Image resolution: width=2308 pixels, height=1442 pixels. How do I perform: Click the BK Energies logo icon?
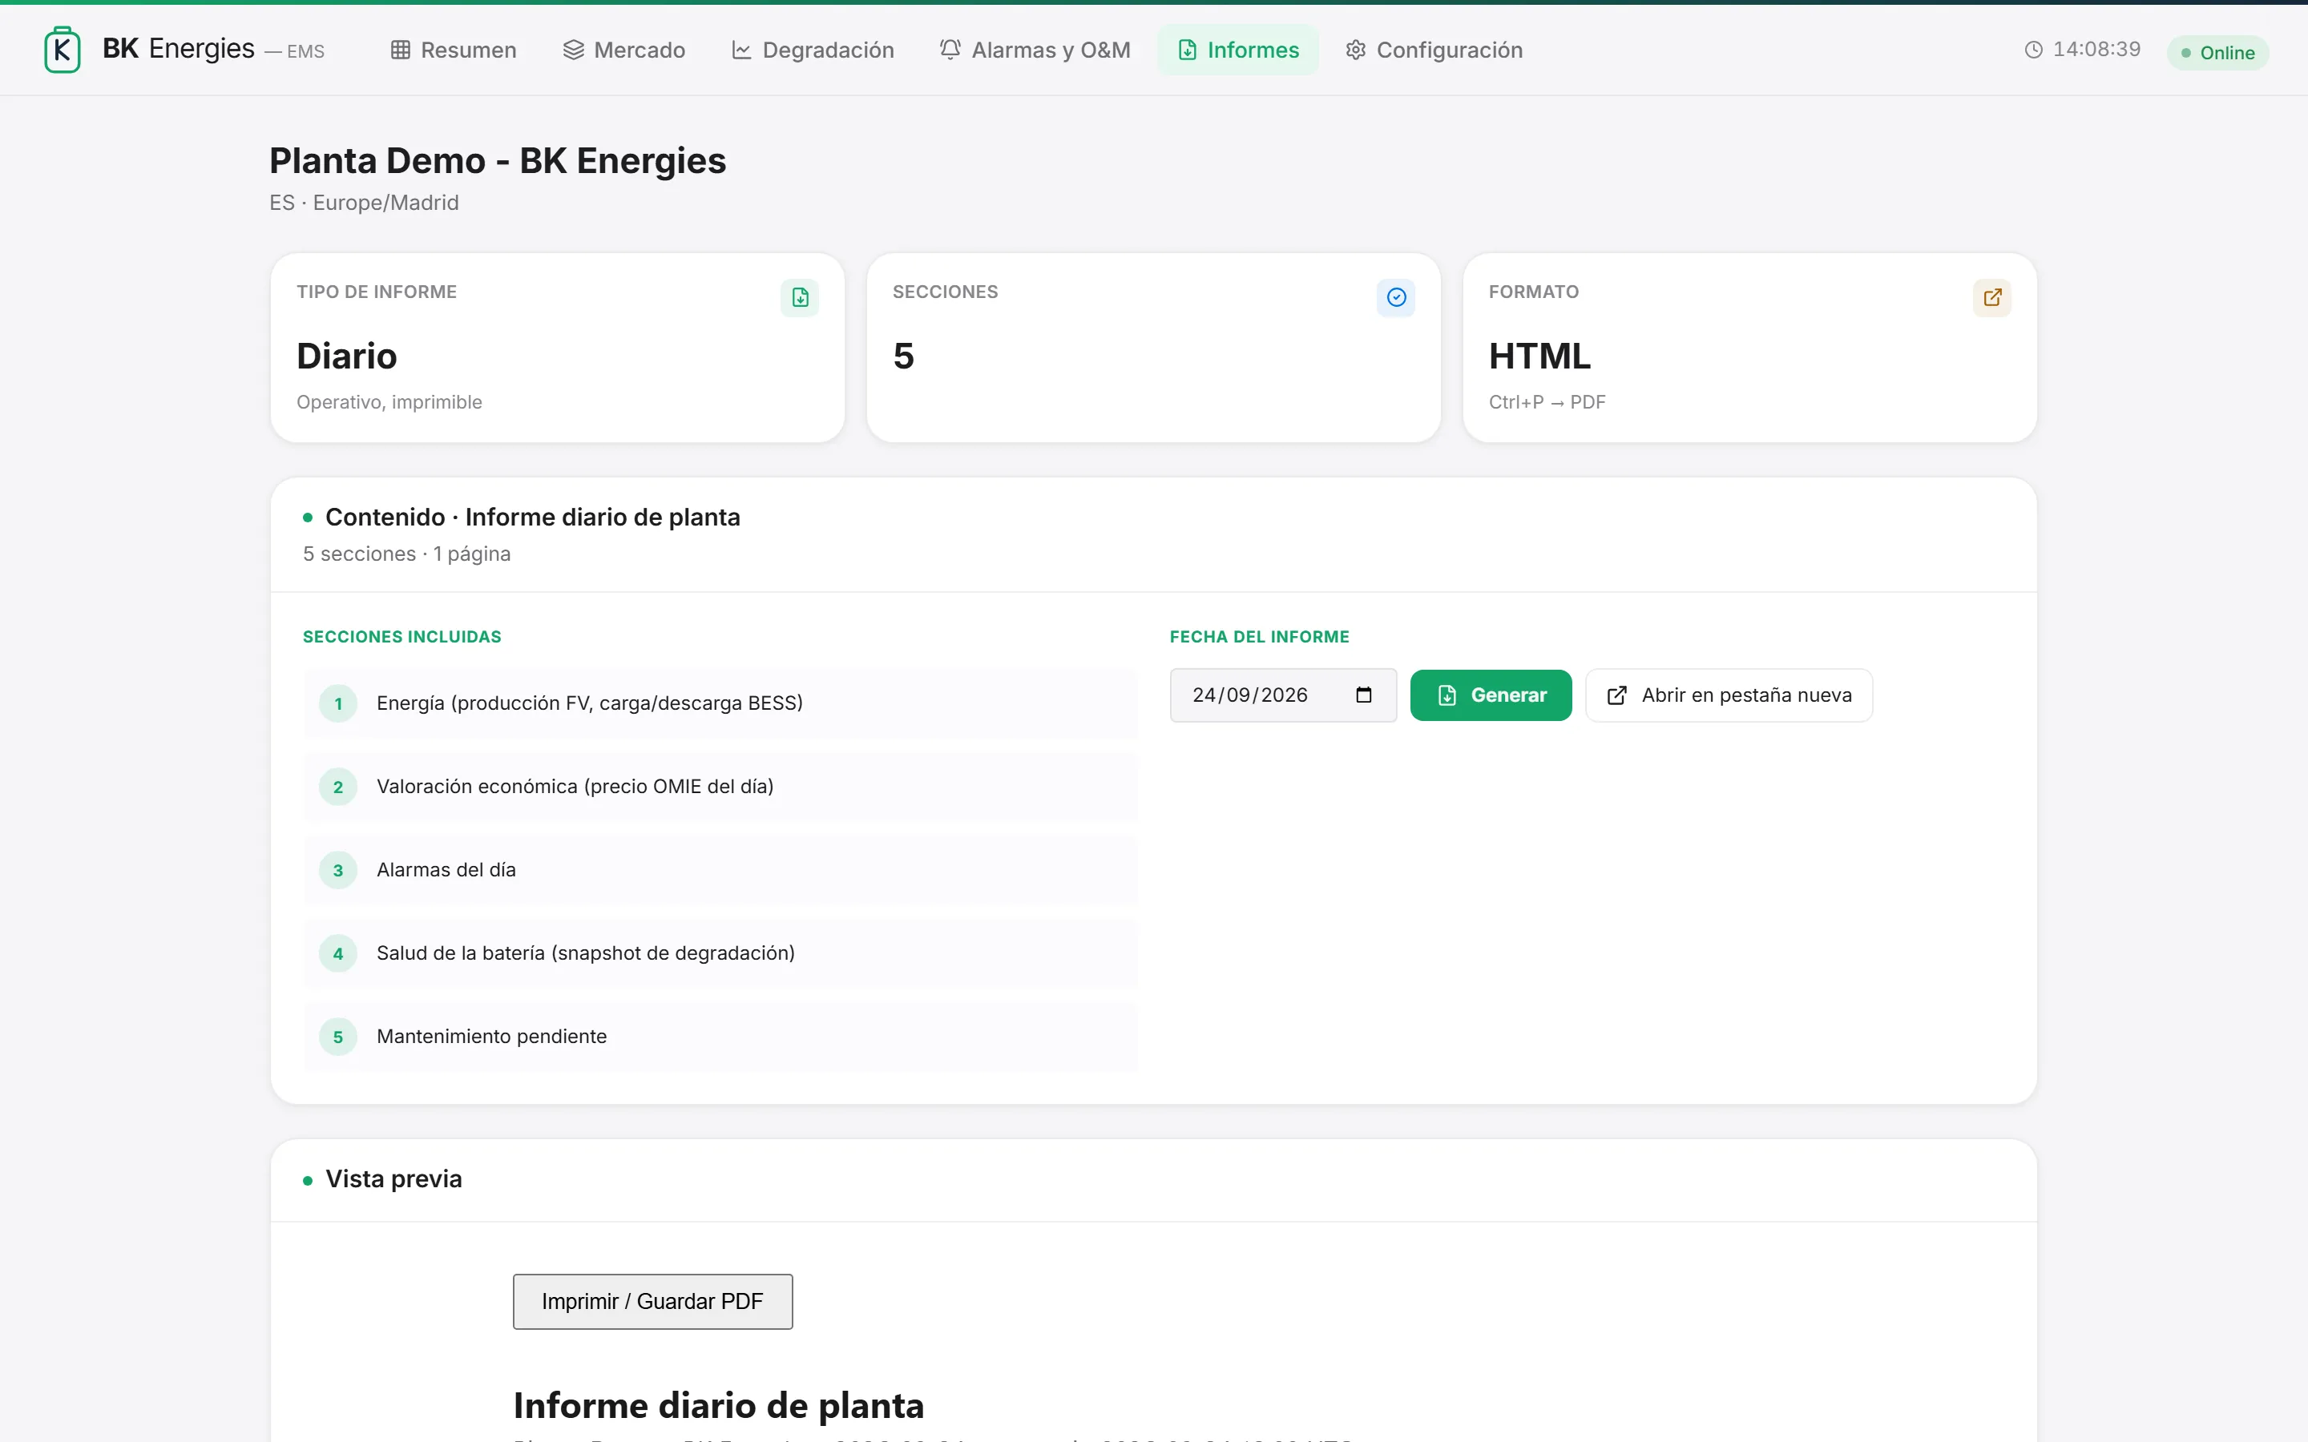(62, 50)
